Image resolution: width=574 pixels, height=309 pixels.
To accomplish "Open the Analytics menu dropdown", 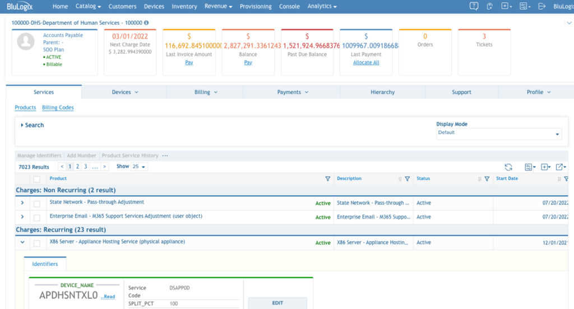I will point(322,6).
